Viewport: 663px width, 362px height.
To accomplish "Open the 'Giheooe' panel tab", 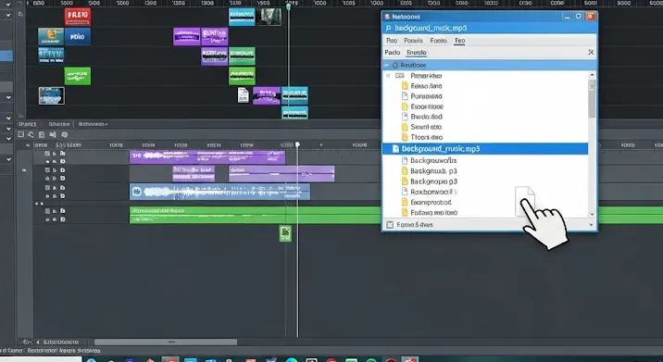I will pos(58,124).
